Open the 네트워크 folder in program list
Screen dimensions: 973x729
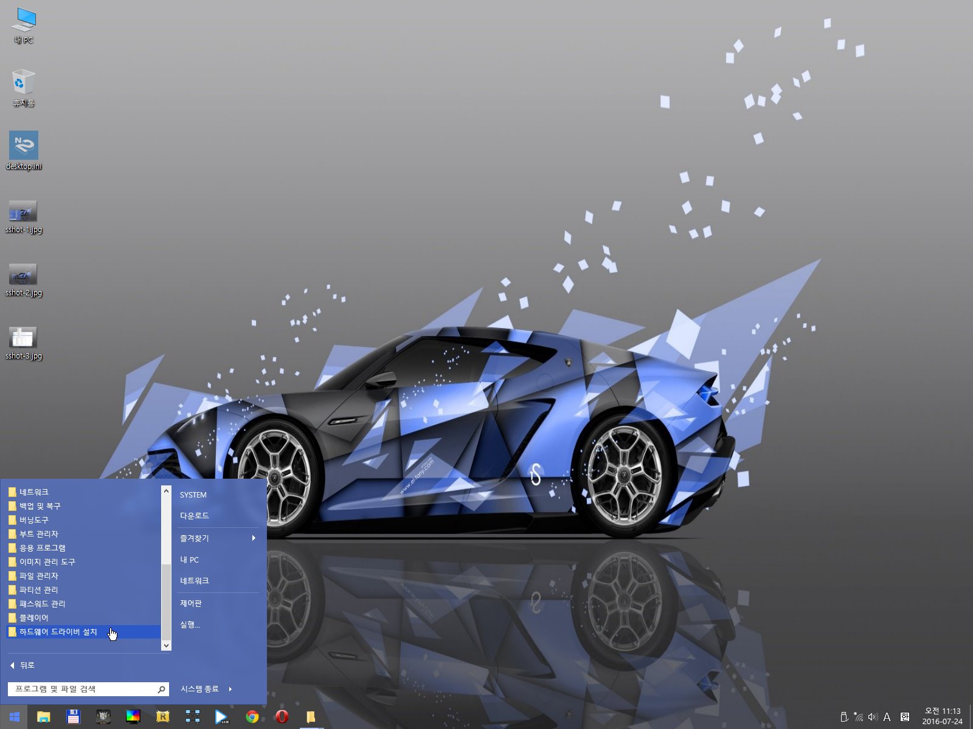point(83,492)
